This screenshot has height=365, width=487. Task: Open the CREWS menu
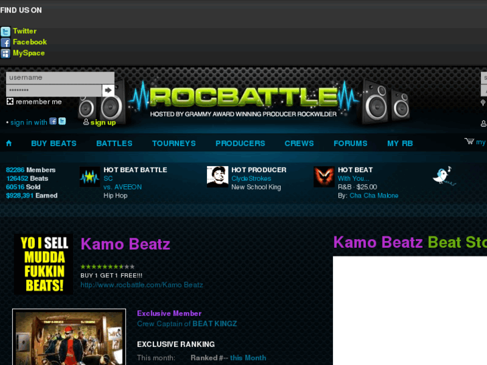click(299, 143)
